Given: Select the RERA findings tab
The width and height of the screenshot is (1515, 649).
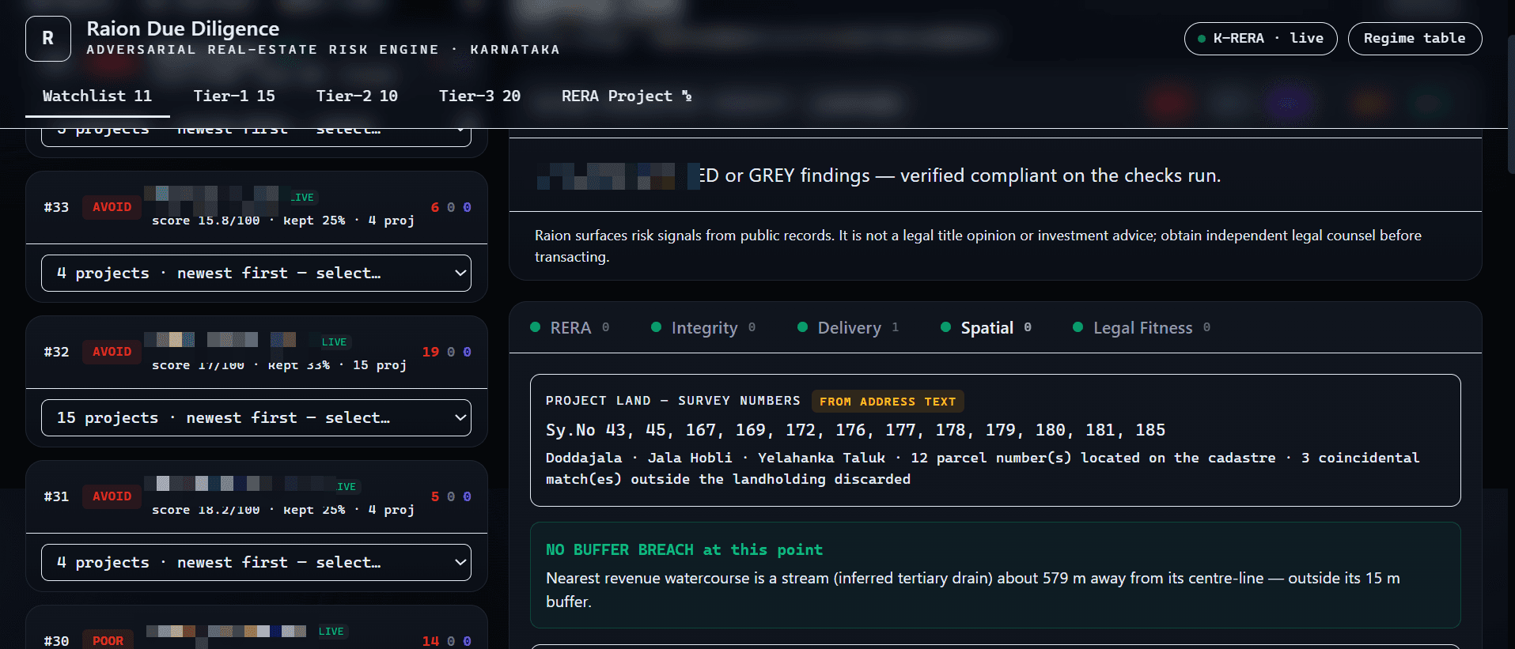Looking at the screenshot, I should 570,327.
